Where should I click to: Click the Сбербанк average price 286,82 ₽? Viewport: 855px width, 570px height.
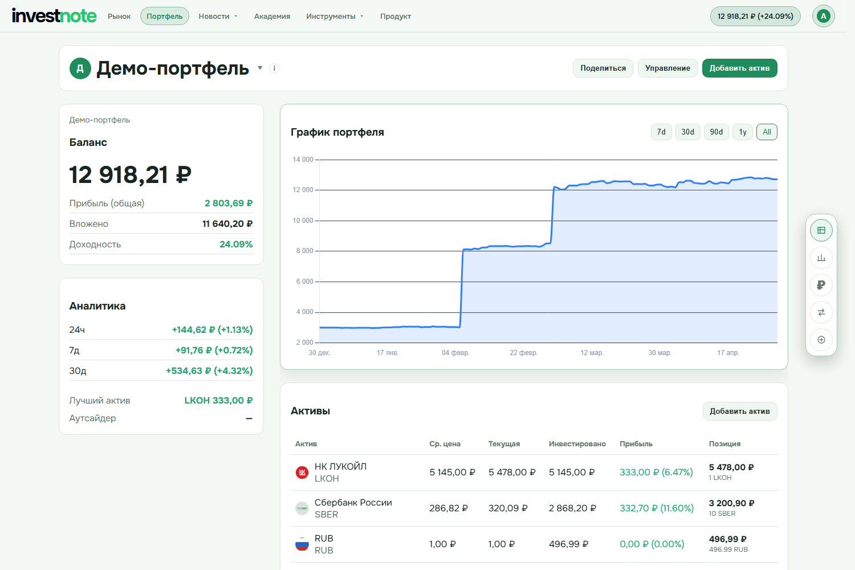click(x=449, y=508)
